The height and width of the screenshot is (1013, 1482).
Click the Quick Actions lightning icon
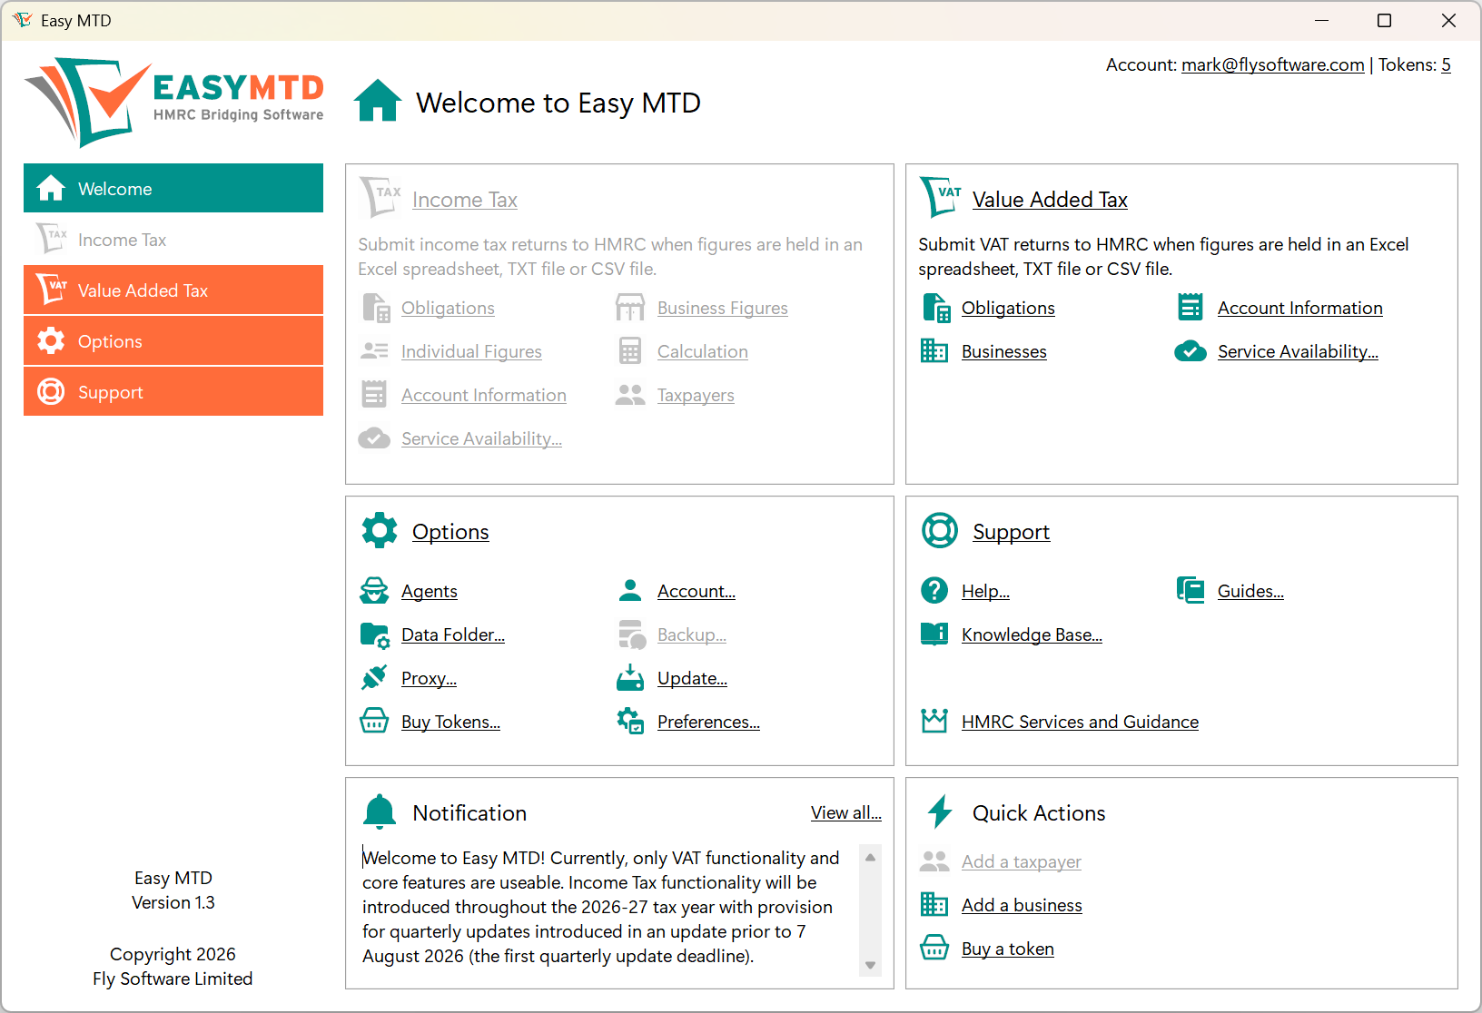pos(940,811)
